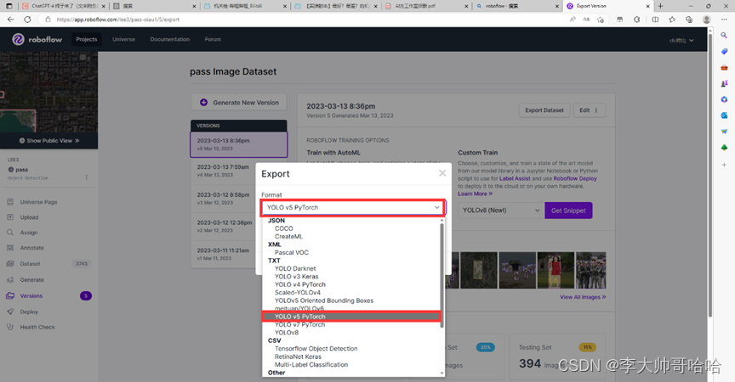Open the account menu dropdown at top right
Screen dimensions: 735x382
(681, 40)
